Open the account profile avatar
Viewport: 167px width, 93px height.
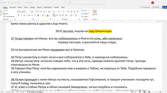point(152,3)
